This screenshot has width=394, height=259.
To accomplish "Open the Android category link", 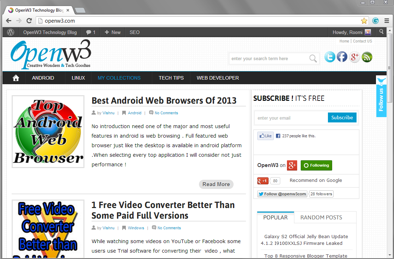I will pos(135,113).
